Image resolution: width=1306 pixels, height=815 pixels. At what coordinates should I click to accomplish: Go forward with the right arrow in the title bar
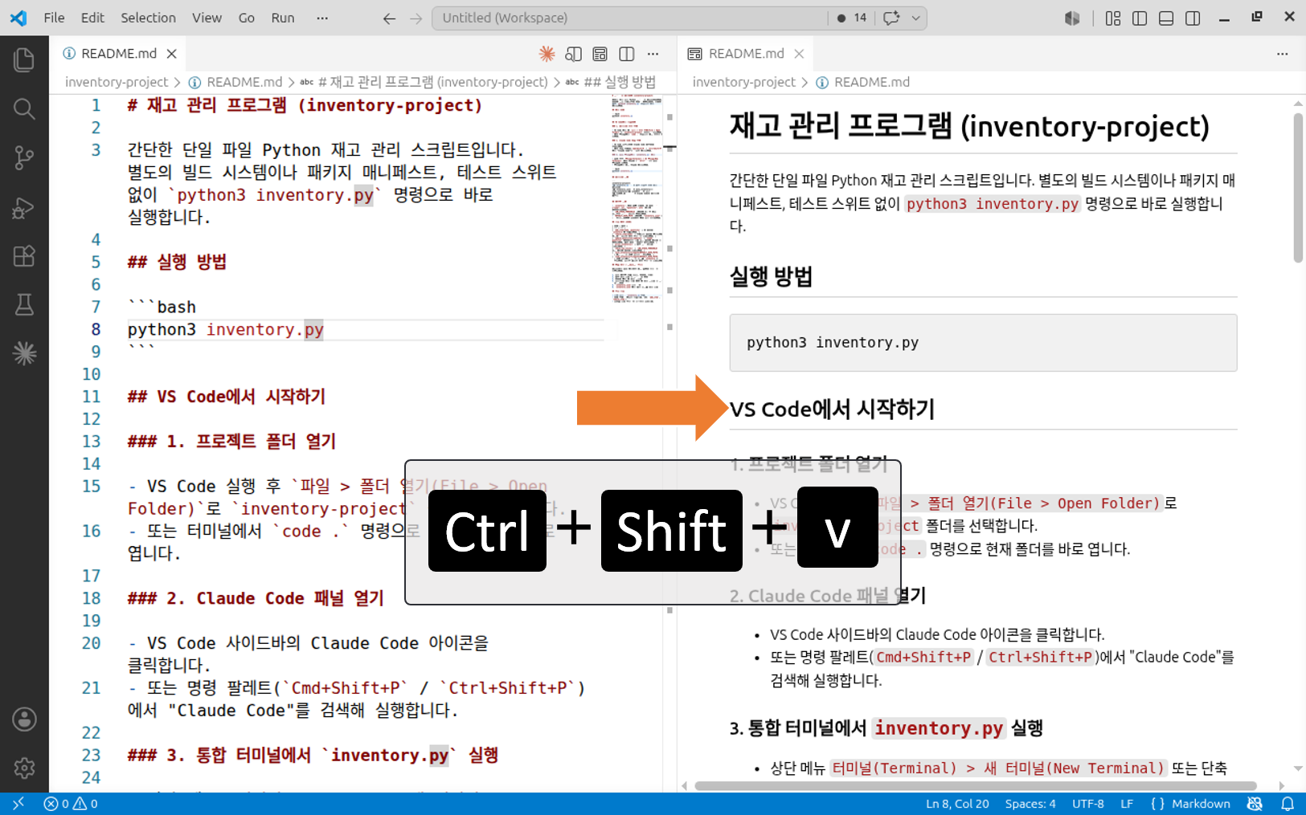click(416, 18)
